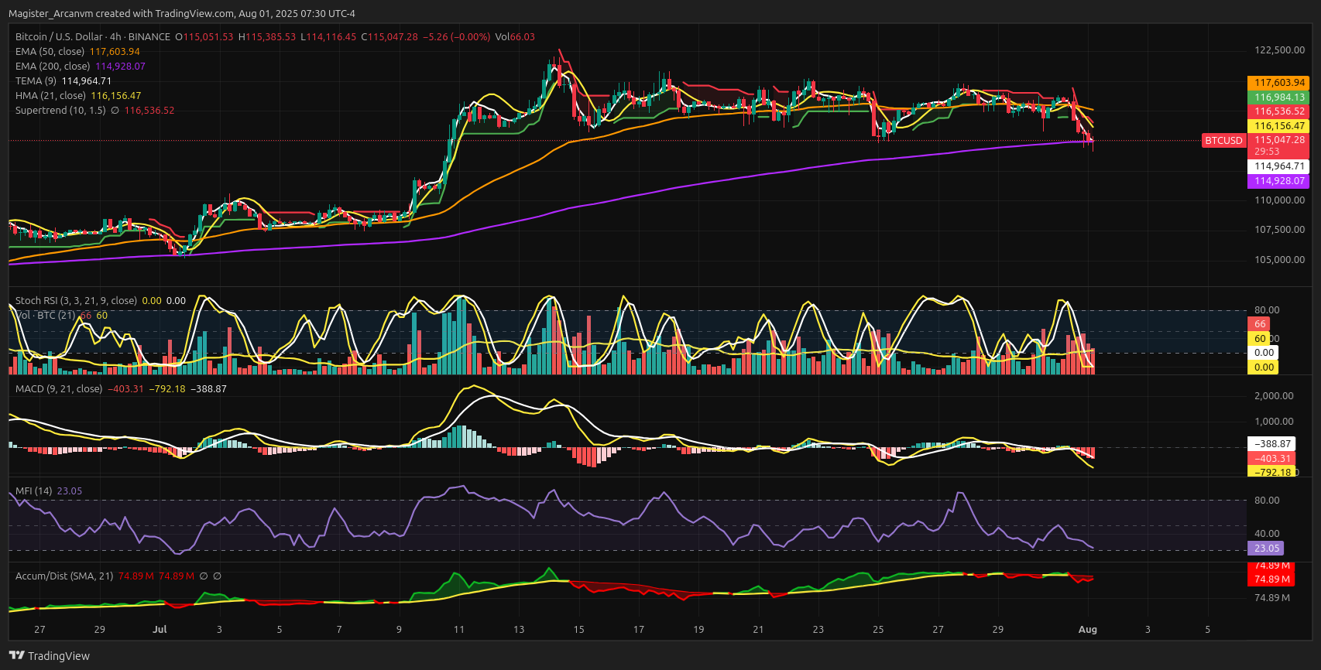Click the Vol · BTC (21) legend label
The image size is (1321, 670).
46,315
